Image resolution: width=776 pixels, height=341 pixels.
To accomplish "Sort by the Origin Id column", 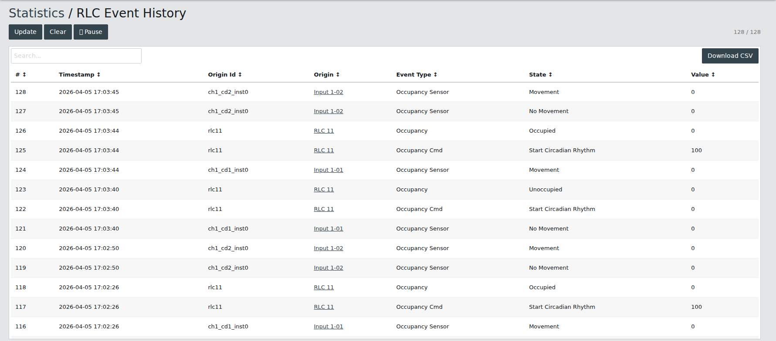I will [x=225, y=74].
